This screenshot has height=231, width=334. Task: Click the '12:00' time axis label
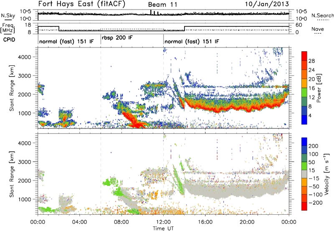(163, 222)
